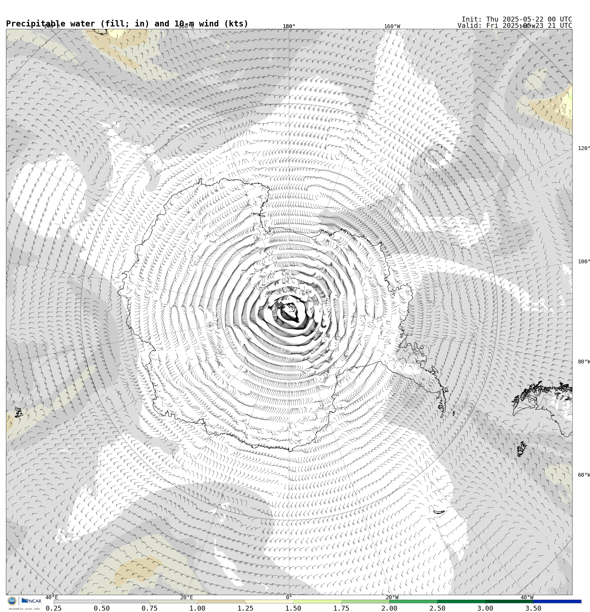Click the 0° longitude label at bottom
This screenshot has height=612, width=590.
(289, 598)
